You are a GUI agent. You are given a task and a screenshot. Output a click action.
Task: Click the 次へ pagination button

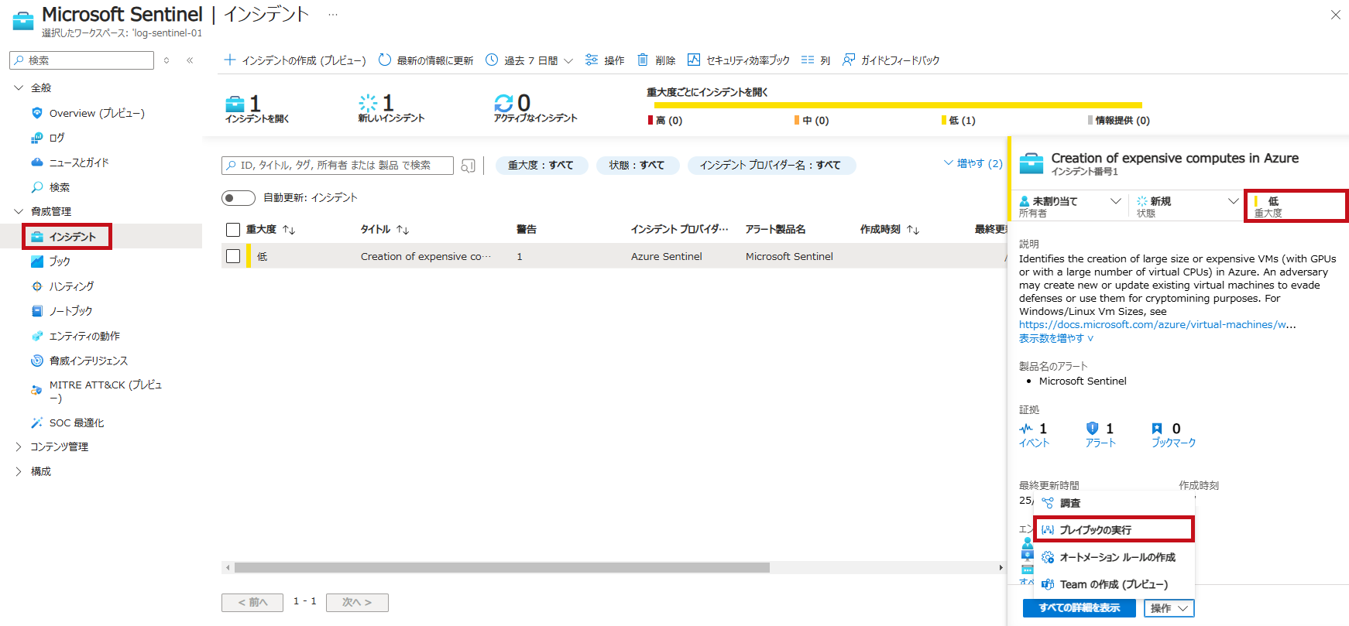pyautogui.click(x=357, y=602)
